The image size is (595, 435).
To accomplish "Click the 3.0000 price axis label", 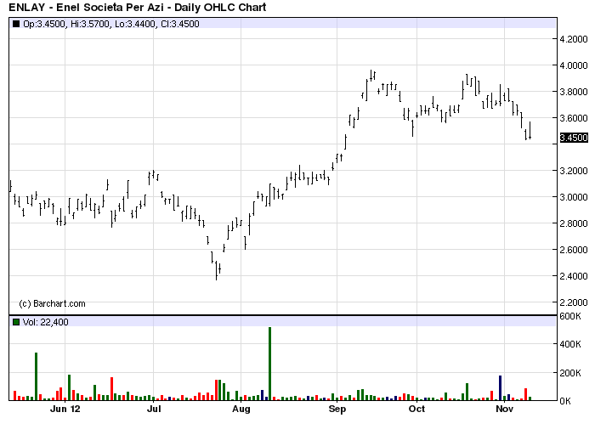I will pos(574,197).
